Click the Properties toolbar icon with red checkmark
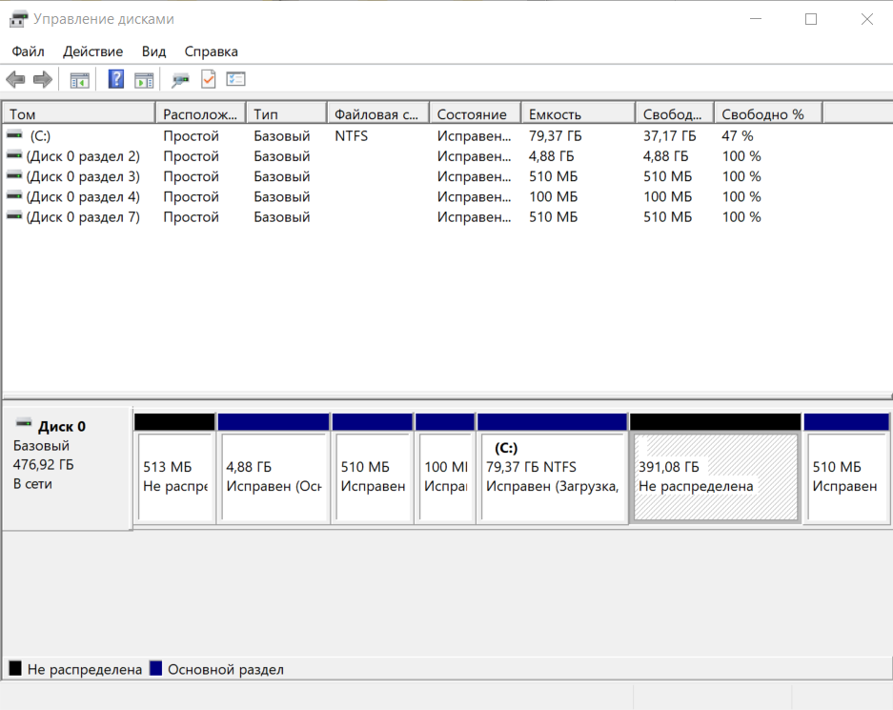The height and width of the screenshot is (710, 893). 209,79
